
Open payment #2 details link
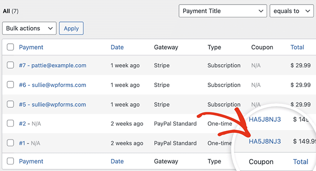point(22,123)
